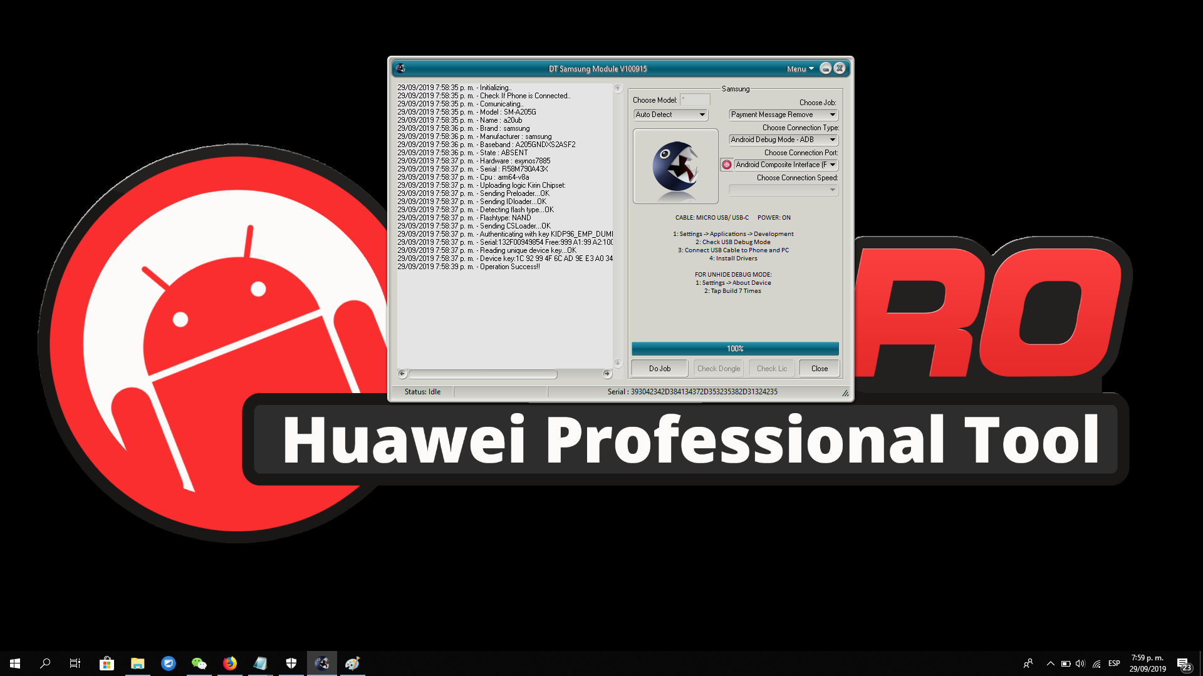
Task: Click the battery status tray icon
Action: pyautogui.click(x=1066, y=663)
